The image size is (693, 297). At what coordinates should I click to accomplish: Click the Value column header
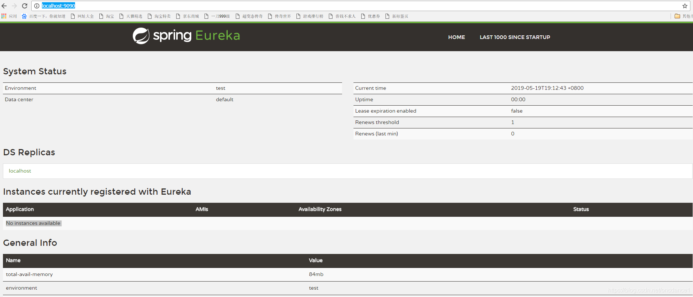316,260
